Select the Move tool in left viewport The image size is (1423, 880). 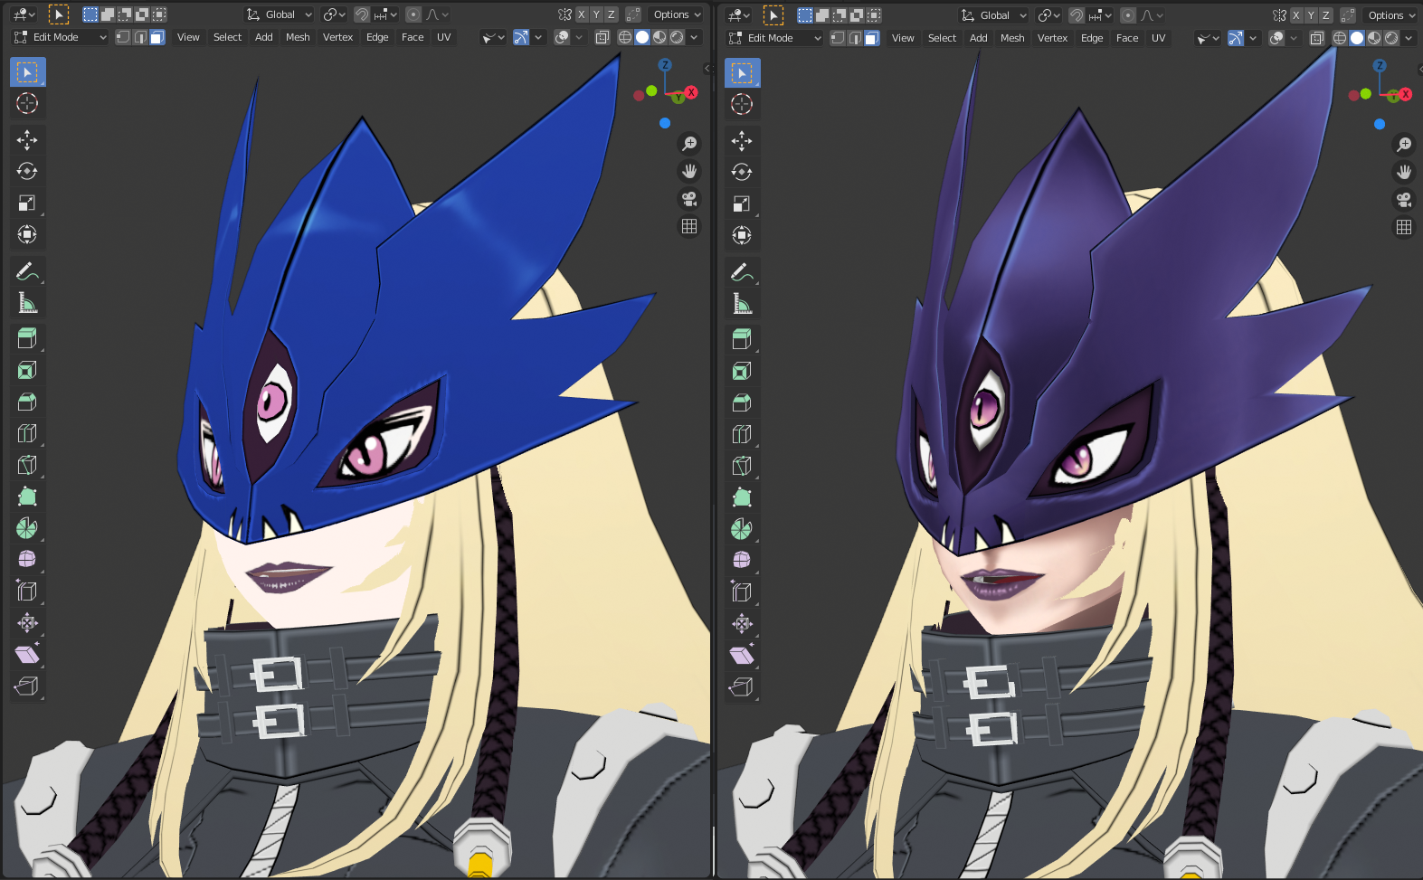(27, 139)
